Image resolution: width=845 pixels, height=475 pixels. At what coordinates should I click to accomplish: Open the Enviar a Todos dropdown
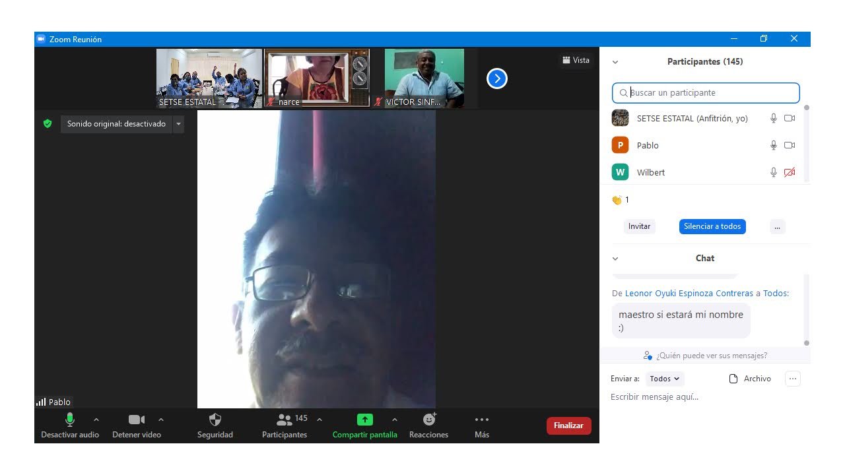pos(665,379)
